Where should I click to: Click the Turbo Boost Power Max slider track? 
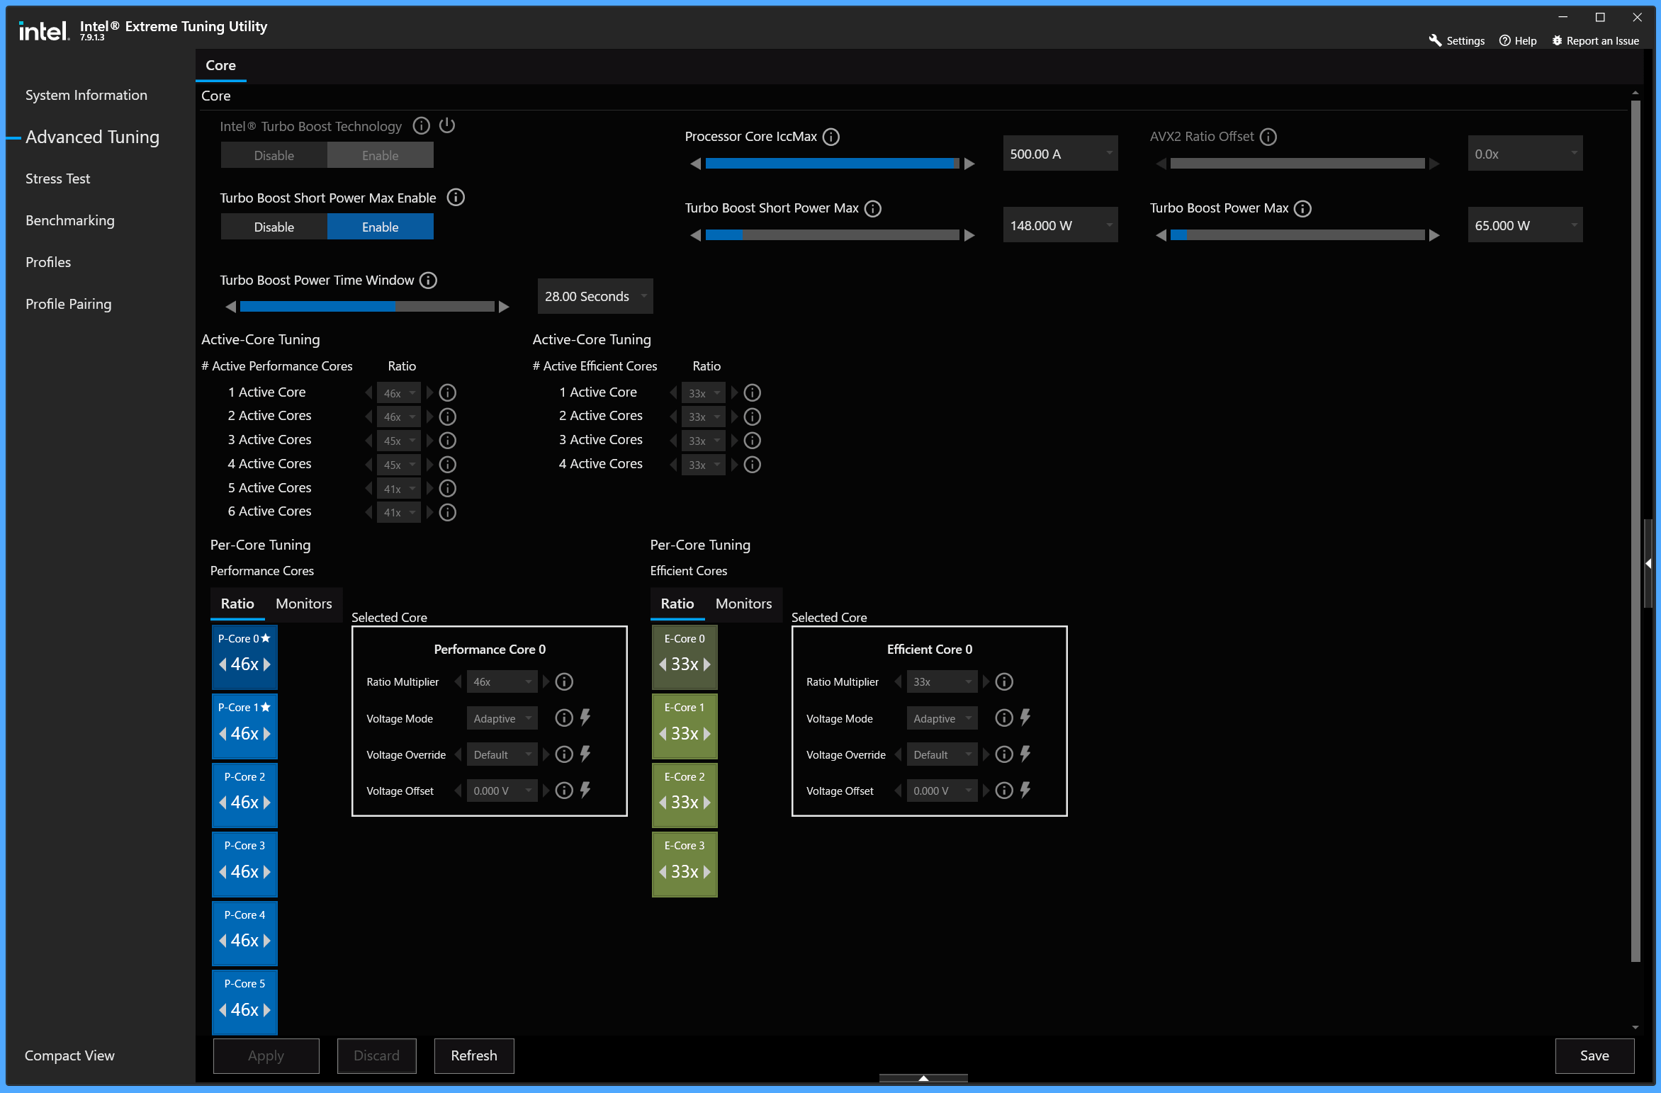[1297, 235]
